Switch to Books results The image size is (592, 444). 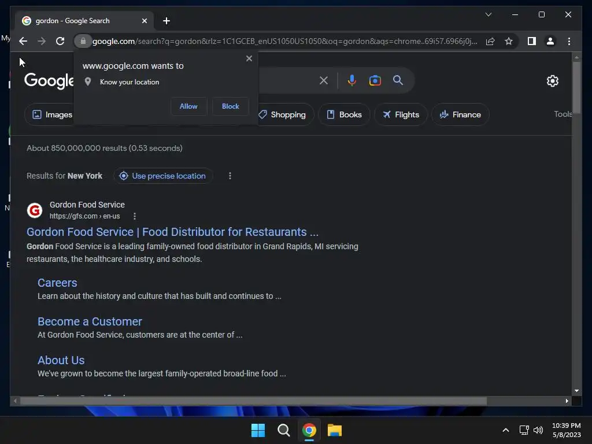[344, 115]
